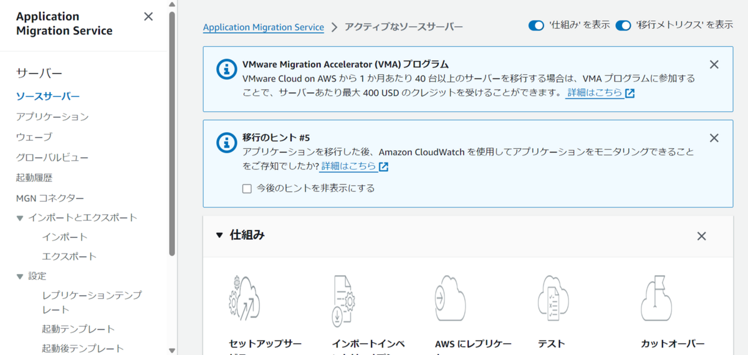Dismiss the VMware Migration Accelerator banner
The width and height of the screenshot is (748, 355).
pos(714,64)
